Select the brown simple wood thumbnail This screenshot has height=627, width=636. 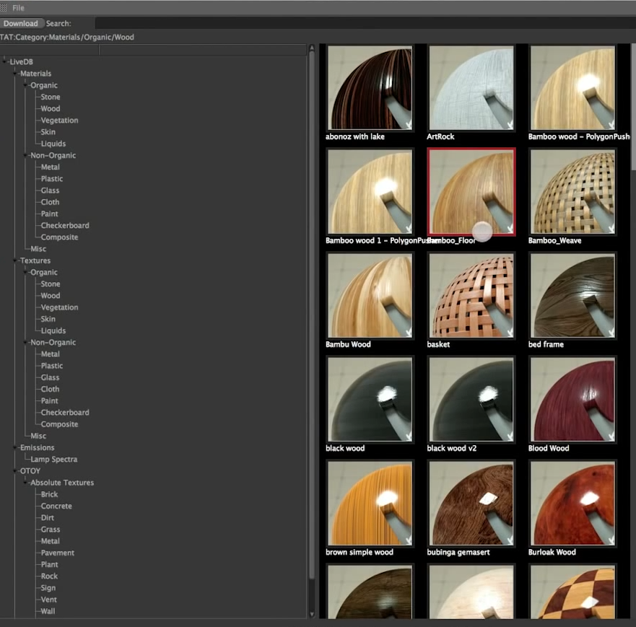(370, 504)
